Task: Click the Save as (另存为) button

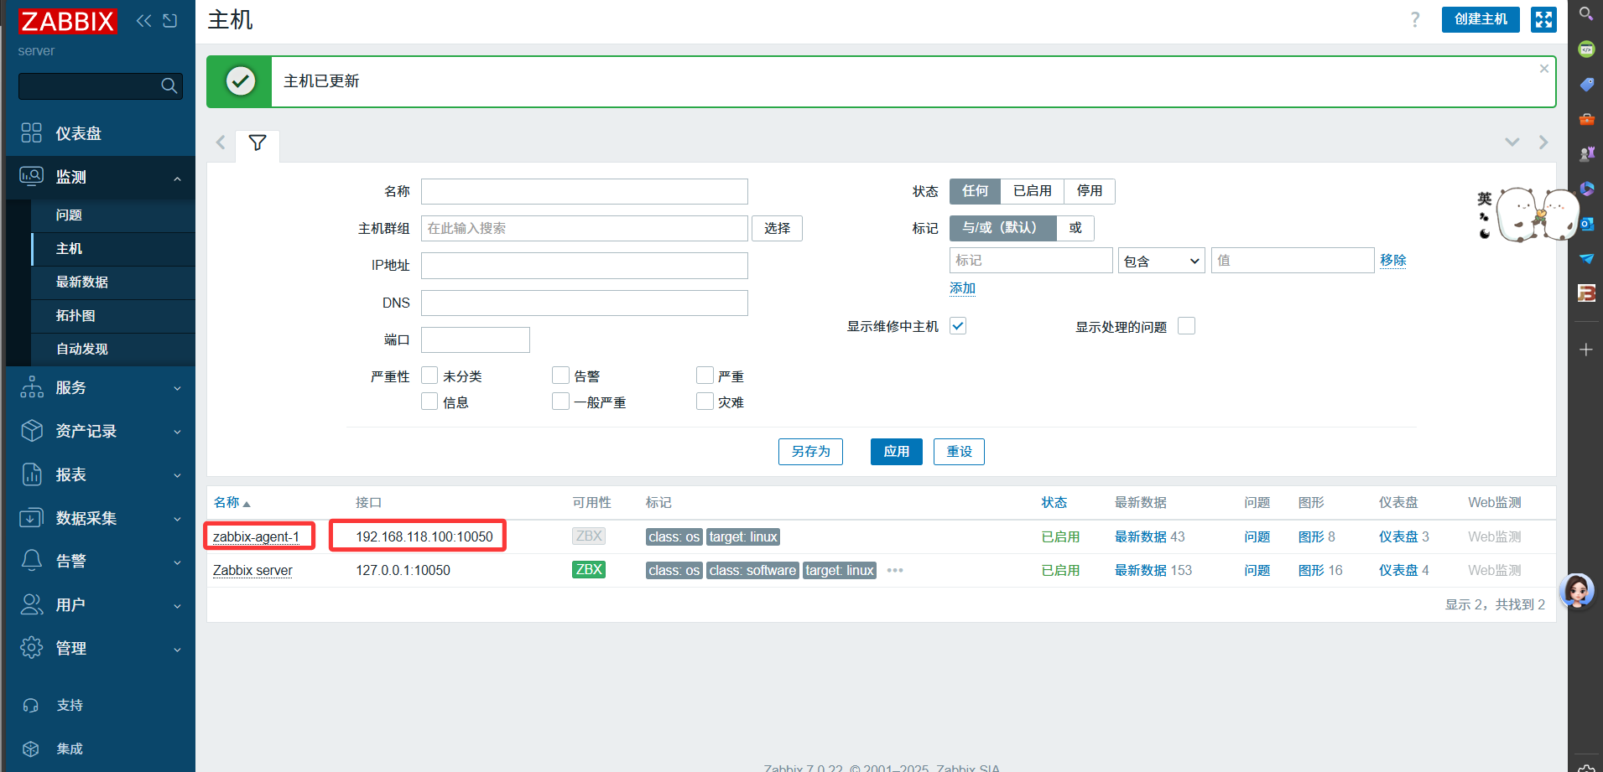Action: coord(810,452)
